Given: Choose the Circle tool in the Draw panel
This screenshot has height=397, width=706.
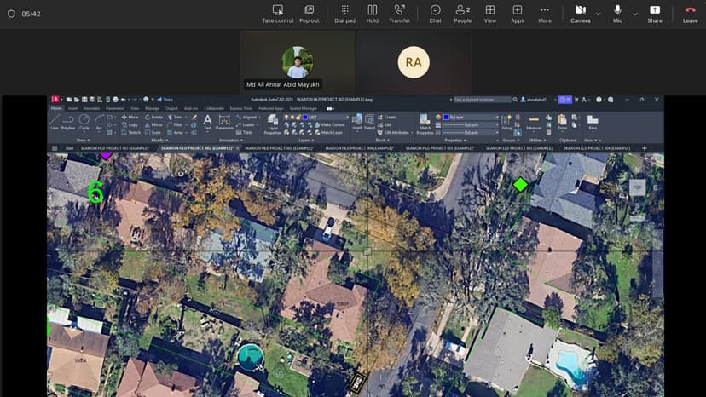Looking at the screenshot, I should [x=84, y=121].
